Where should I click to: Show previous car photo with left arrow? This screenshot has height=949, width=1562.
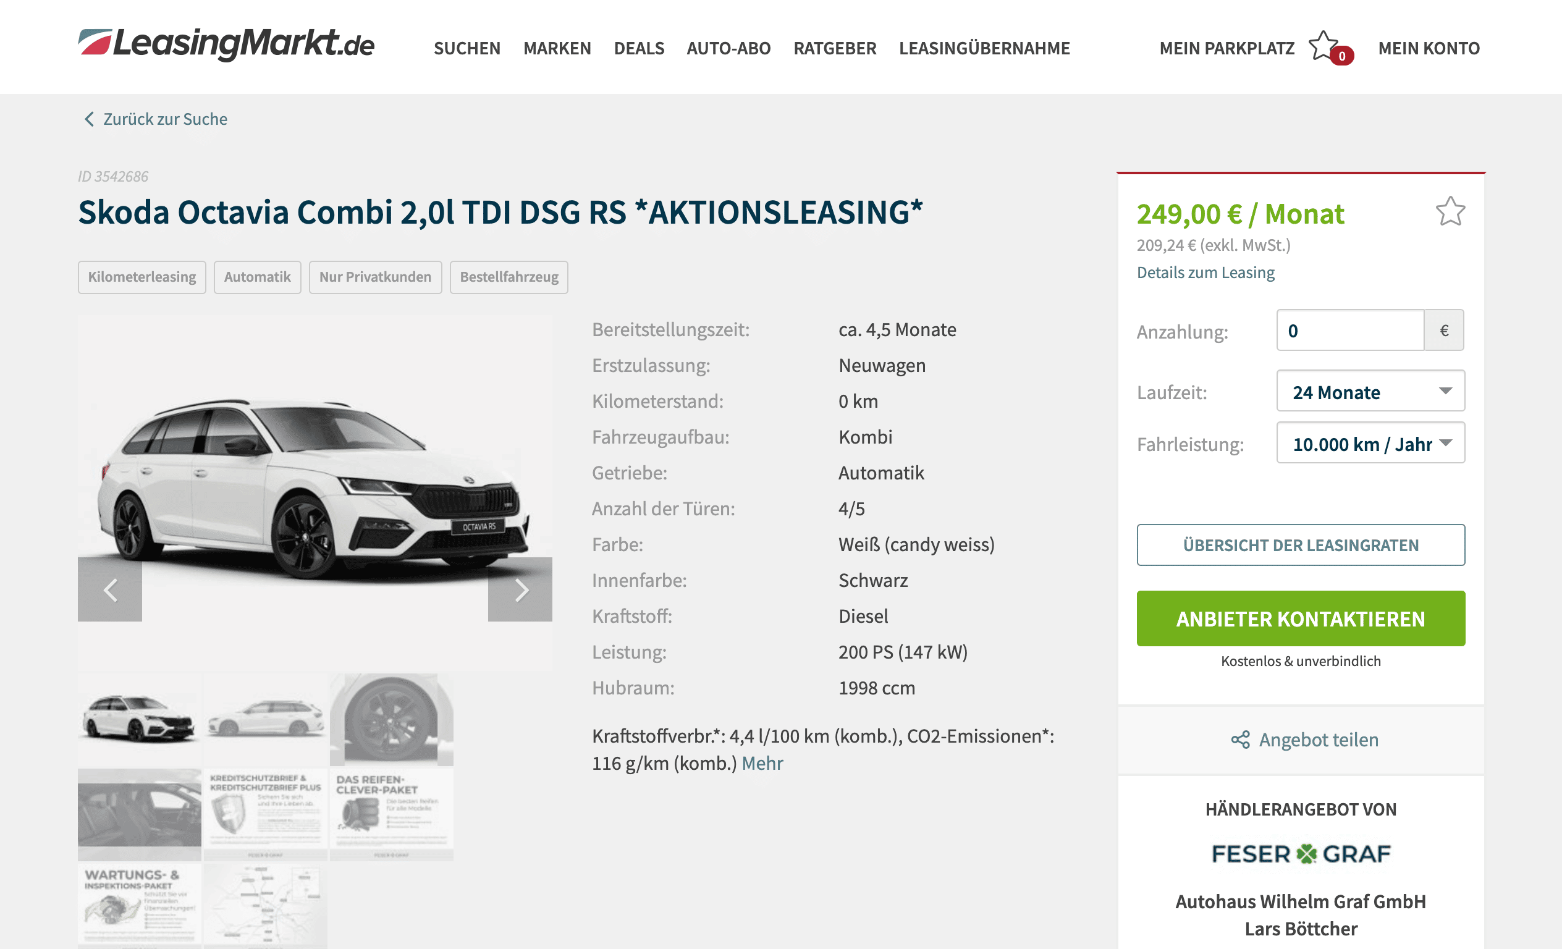click(109, 589)
